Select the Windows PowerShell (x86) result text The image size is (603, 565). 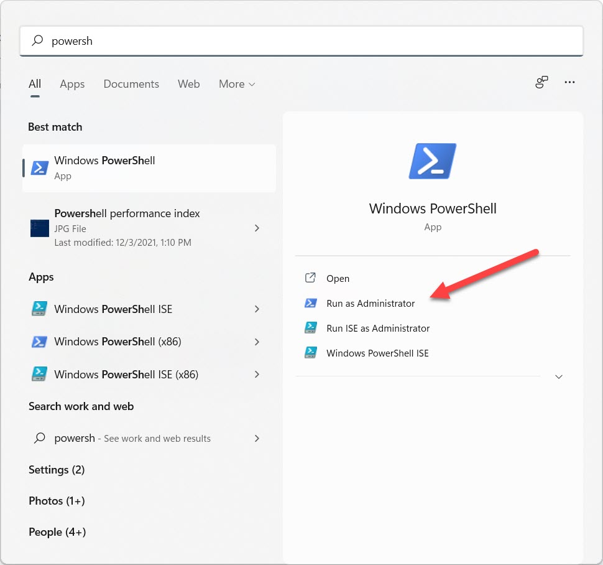coord(117,342)
